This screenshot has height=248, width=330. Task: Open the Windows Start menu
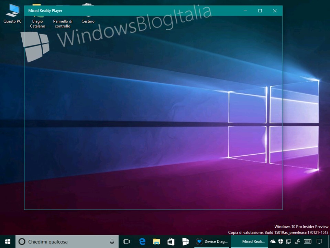[x=8, y=241]
